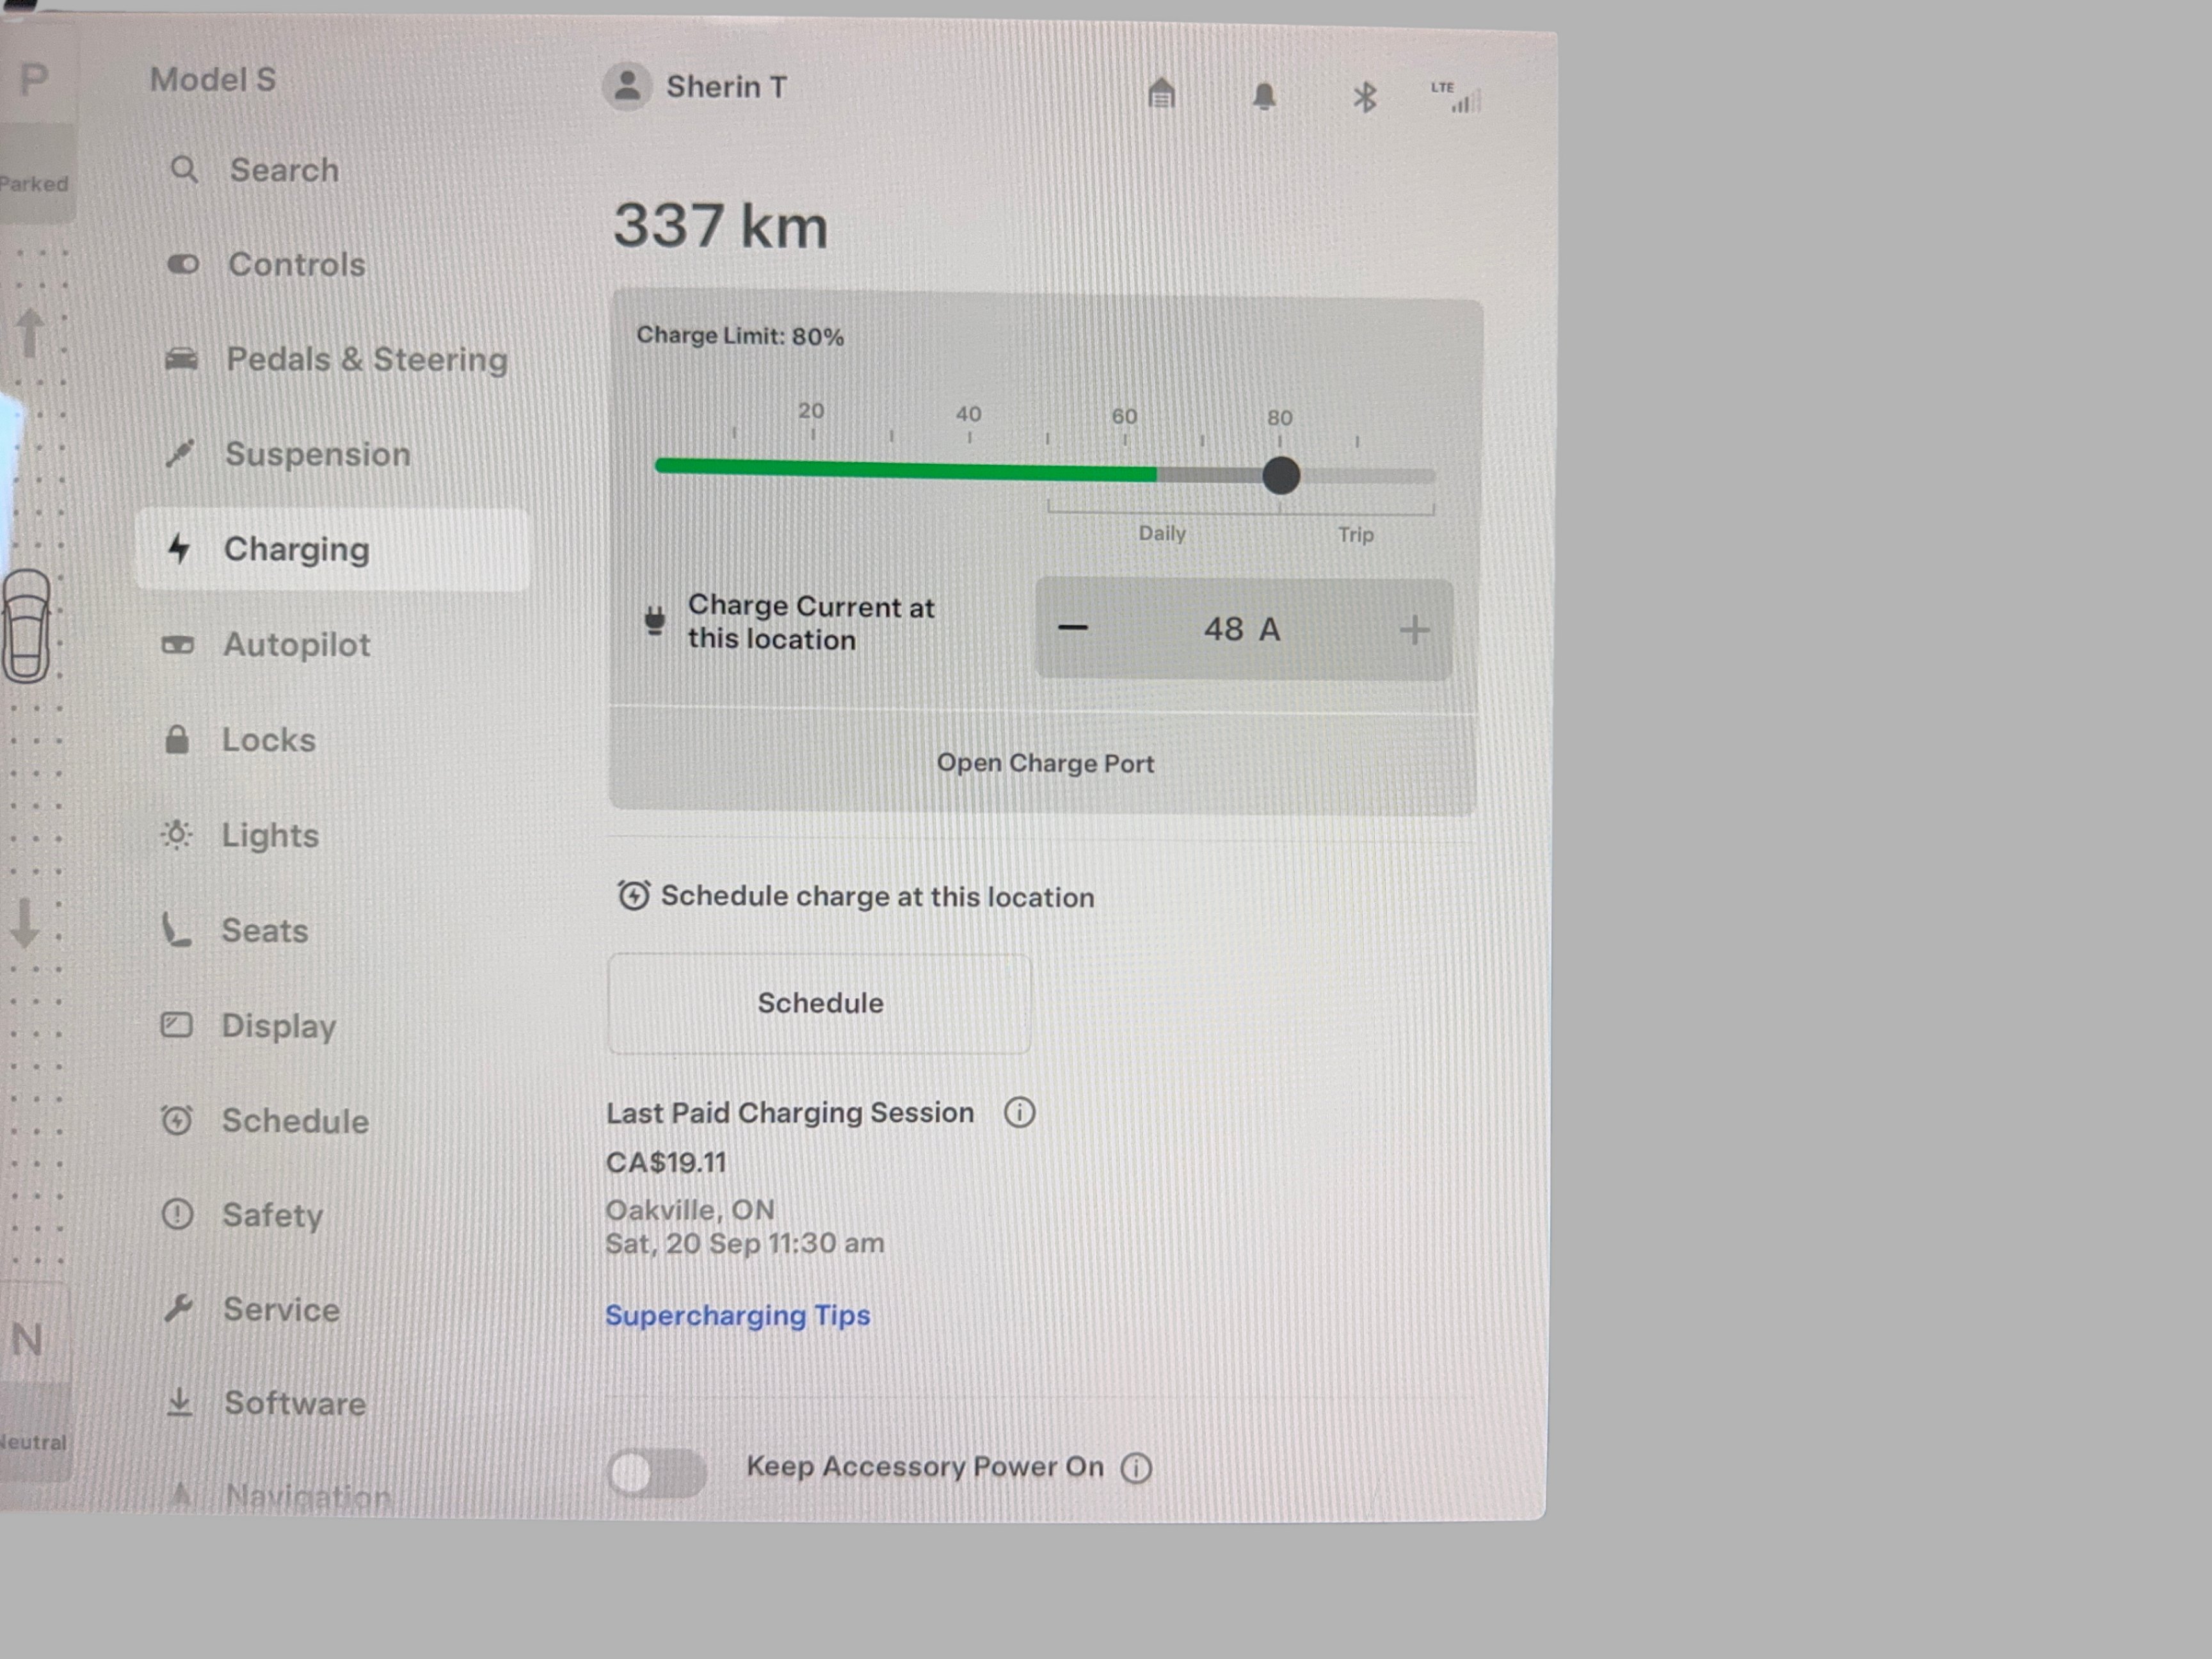Screen dimensions: 2212x1659
Task: Open the notifications bell icon
Action: [x=1264, y=96]
